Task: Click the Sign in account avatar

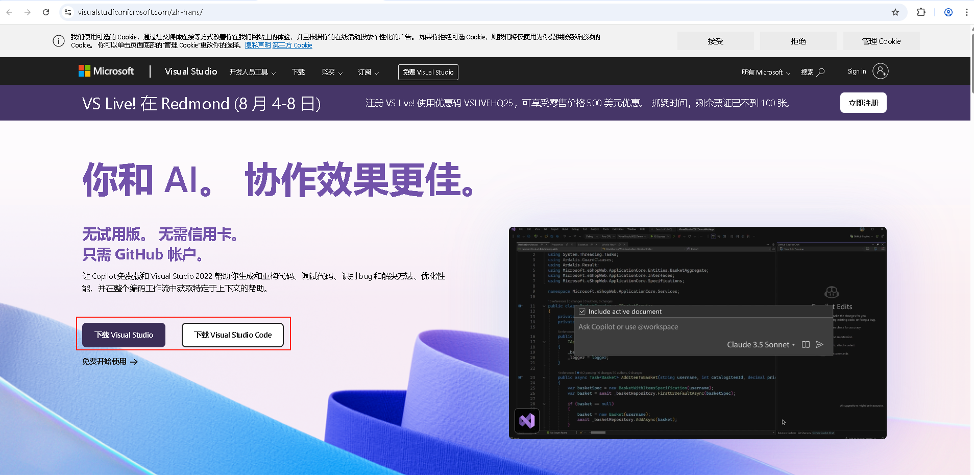Action: 881,71
